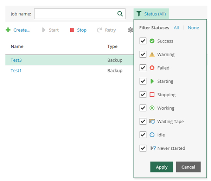
Task: Open the Test1 backup job
Action: [16, 70]
